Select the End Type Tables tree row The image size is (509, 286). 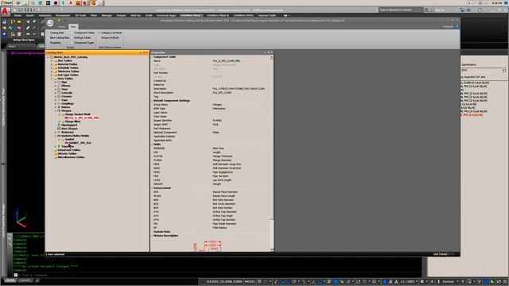pos(68,75)
